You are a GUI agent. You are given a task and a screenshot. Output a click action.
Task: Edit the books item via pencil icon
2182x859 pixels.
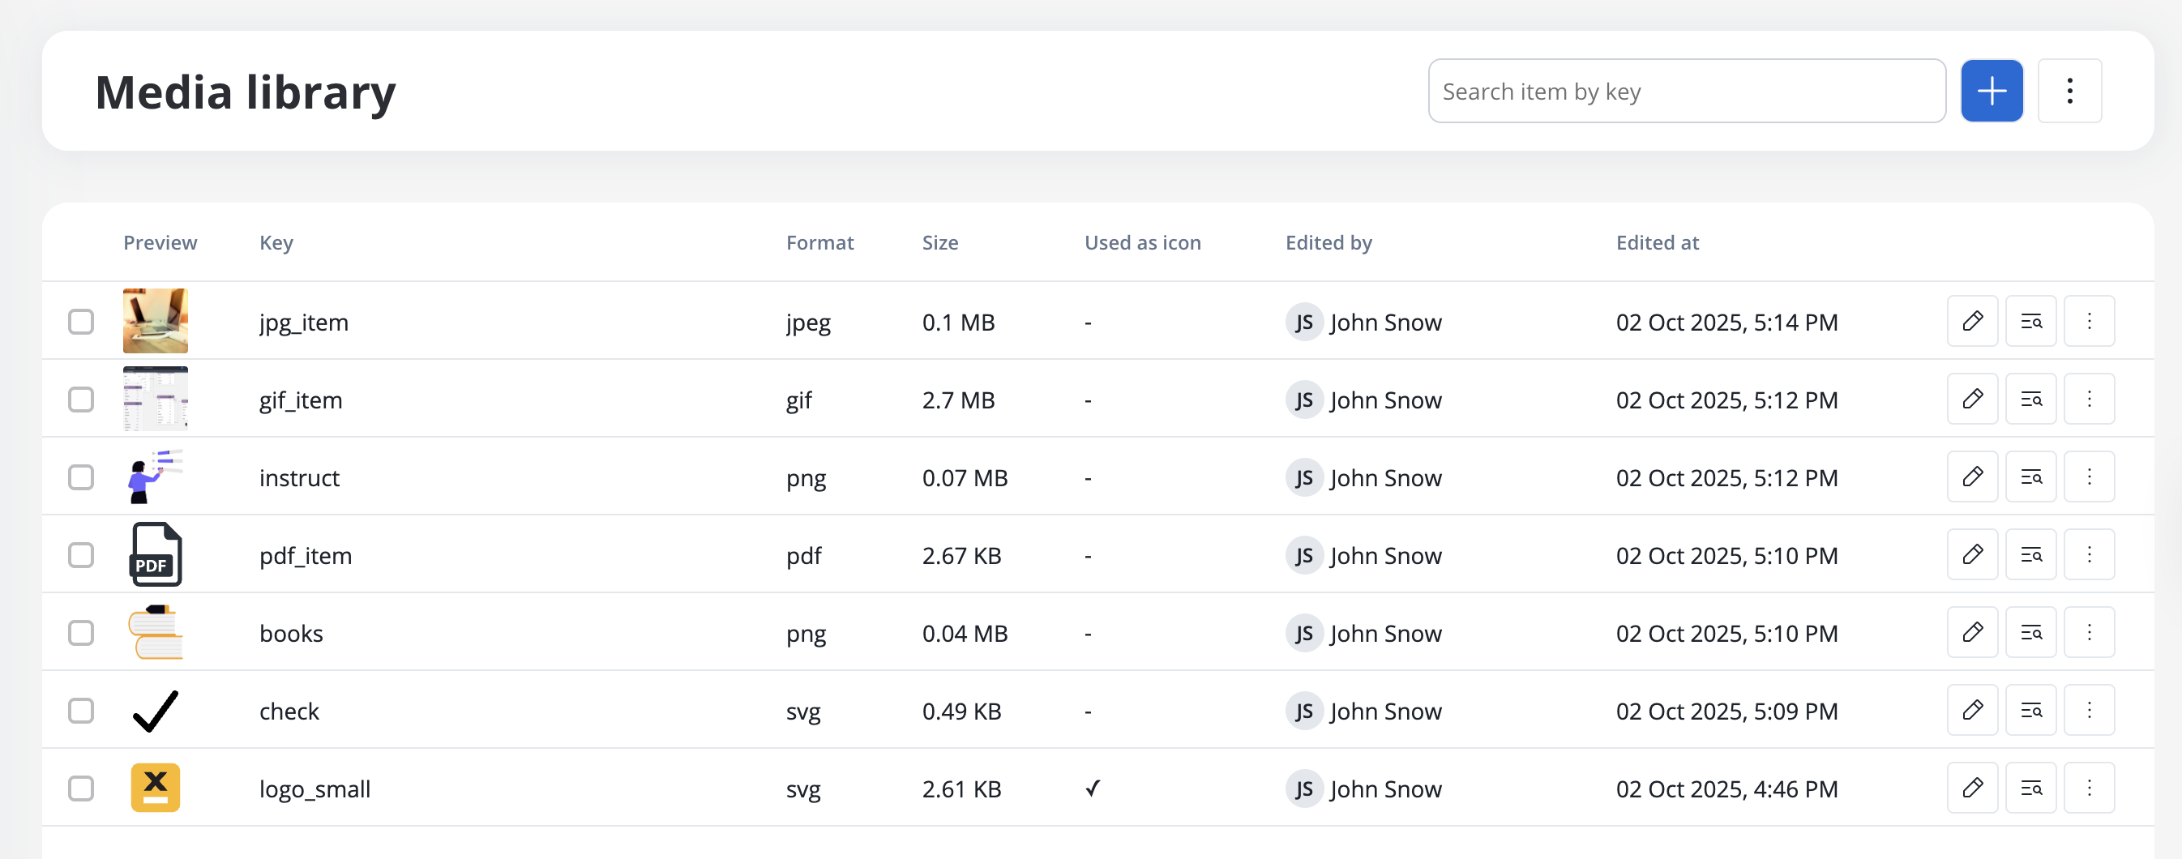pyautogui.click(x=1972, y=633)
